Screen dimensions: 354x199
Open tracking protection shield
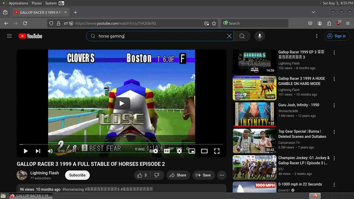(x=51, y=23)
